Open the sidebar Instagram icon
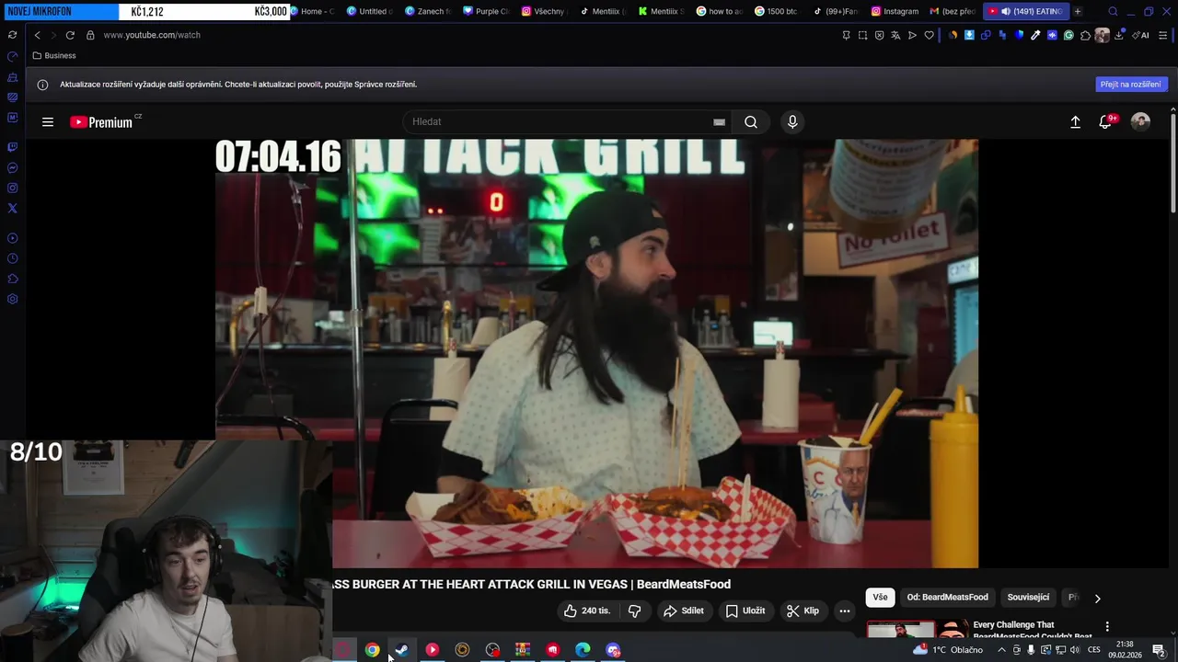1178x662 pixels. (x=13, y=188)
